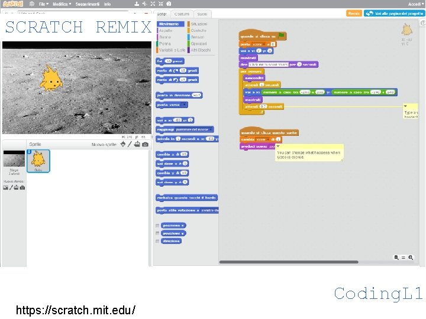
Task: Select the duplicate stamp tool in top bar
Action: click(x=137, y=4)
